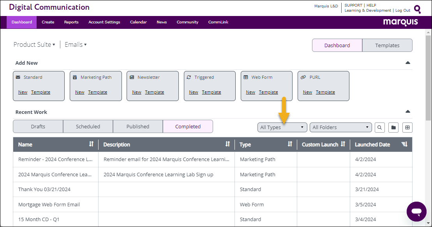This screenshot has width=432, height=227.
Task: Open the Reports menu
Action: tap(71, 22)
